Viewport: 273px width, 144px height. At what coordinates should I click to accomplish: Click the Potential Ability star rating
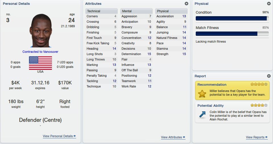coord(259,105)
